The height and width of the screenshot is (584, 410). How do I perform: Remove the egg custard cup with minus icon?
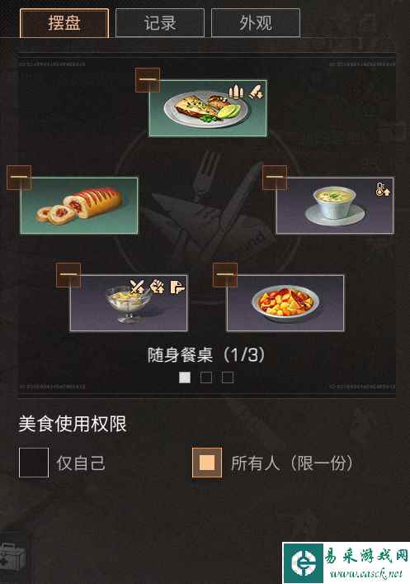275,177
